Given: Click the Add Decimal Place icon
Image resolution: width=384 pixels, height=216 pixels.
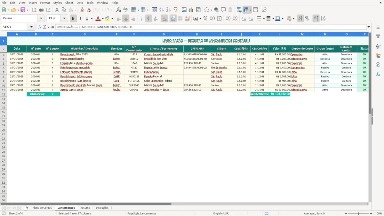Looking at the screenshot, I should (228, 19).
